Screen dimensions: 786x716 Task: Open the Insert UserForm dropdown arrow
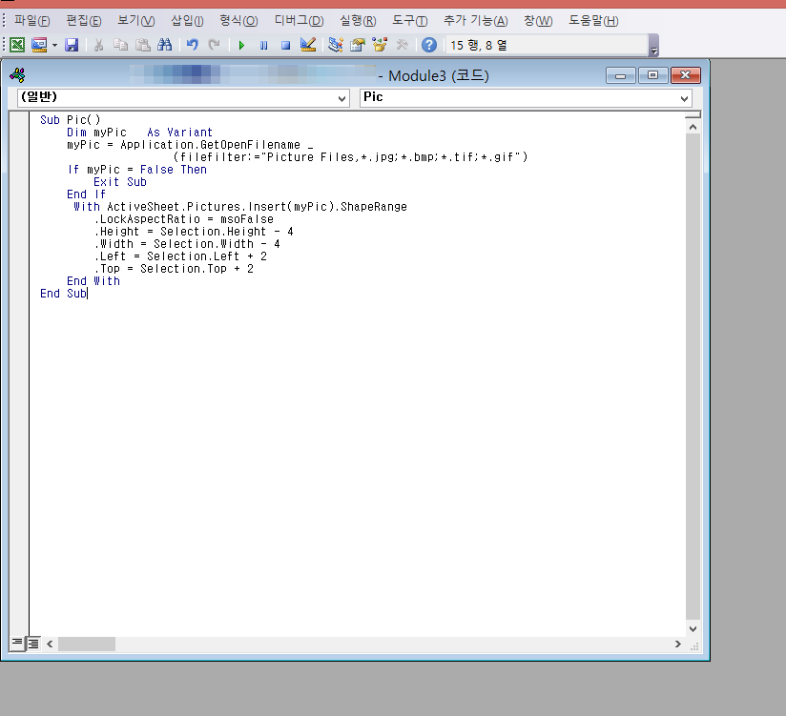(x=54, y=45)
